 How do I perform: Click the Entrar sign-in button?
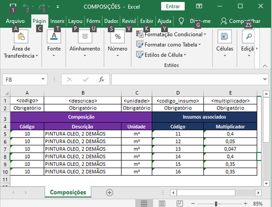(x=173, y=6)
